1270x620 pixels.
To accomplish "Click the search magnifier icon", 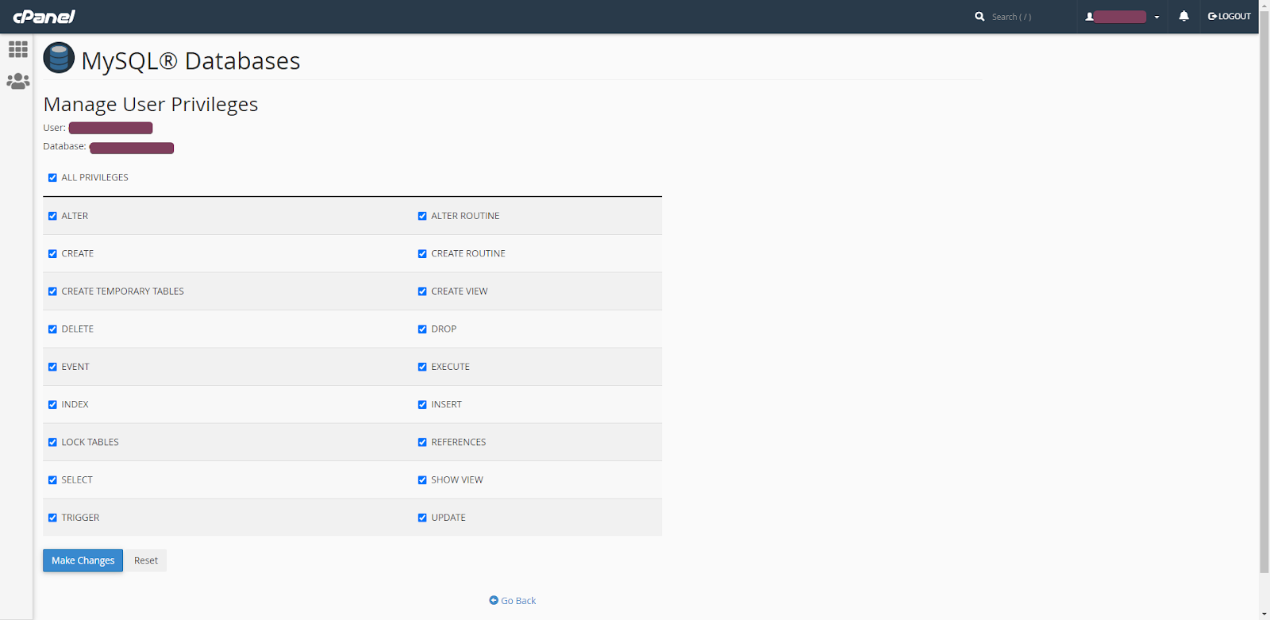I will [x=979, y=17].
